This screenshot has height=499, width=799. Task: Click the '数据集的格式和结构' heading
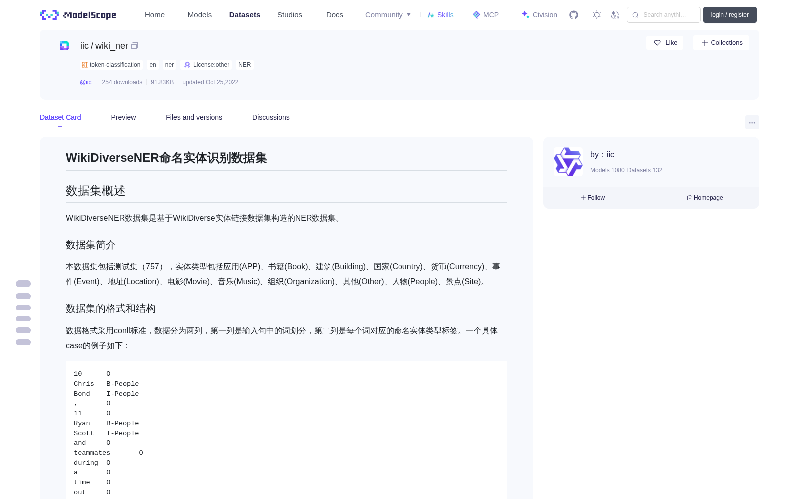click(111, 308)
